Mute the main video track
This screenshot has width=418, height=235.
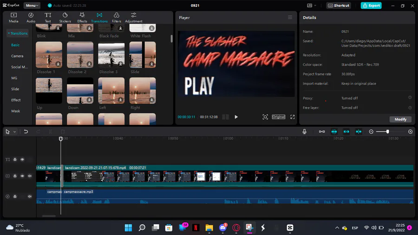click(30, 176)
